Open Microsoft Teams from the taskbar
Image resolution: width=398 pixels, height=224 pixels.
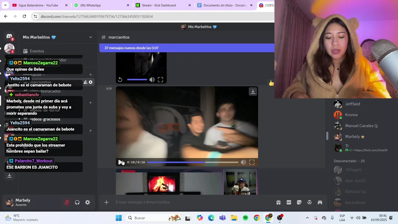tap(223, 218)
